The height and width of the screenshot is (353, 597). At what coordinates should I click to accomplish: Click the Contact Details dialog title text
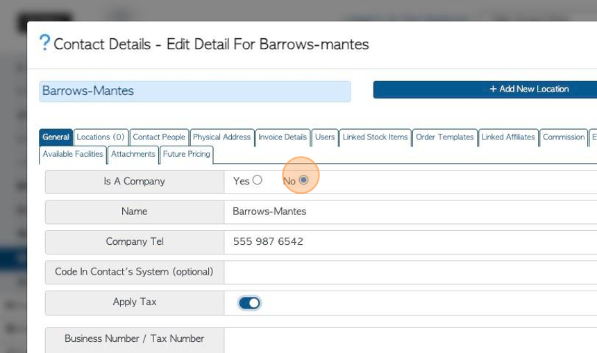point(211,44)
